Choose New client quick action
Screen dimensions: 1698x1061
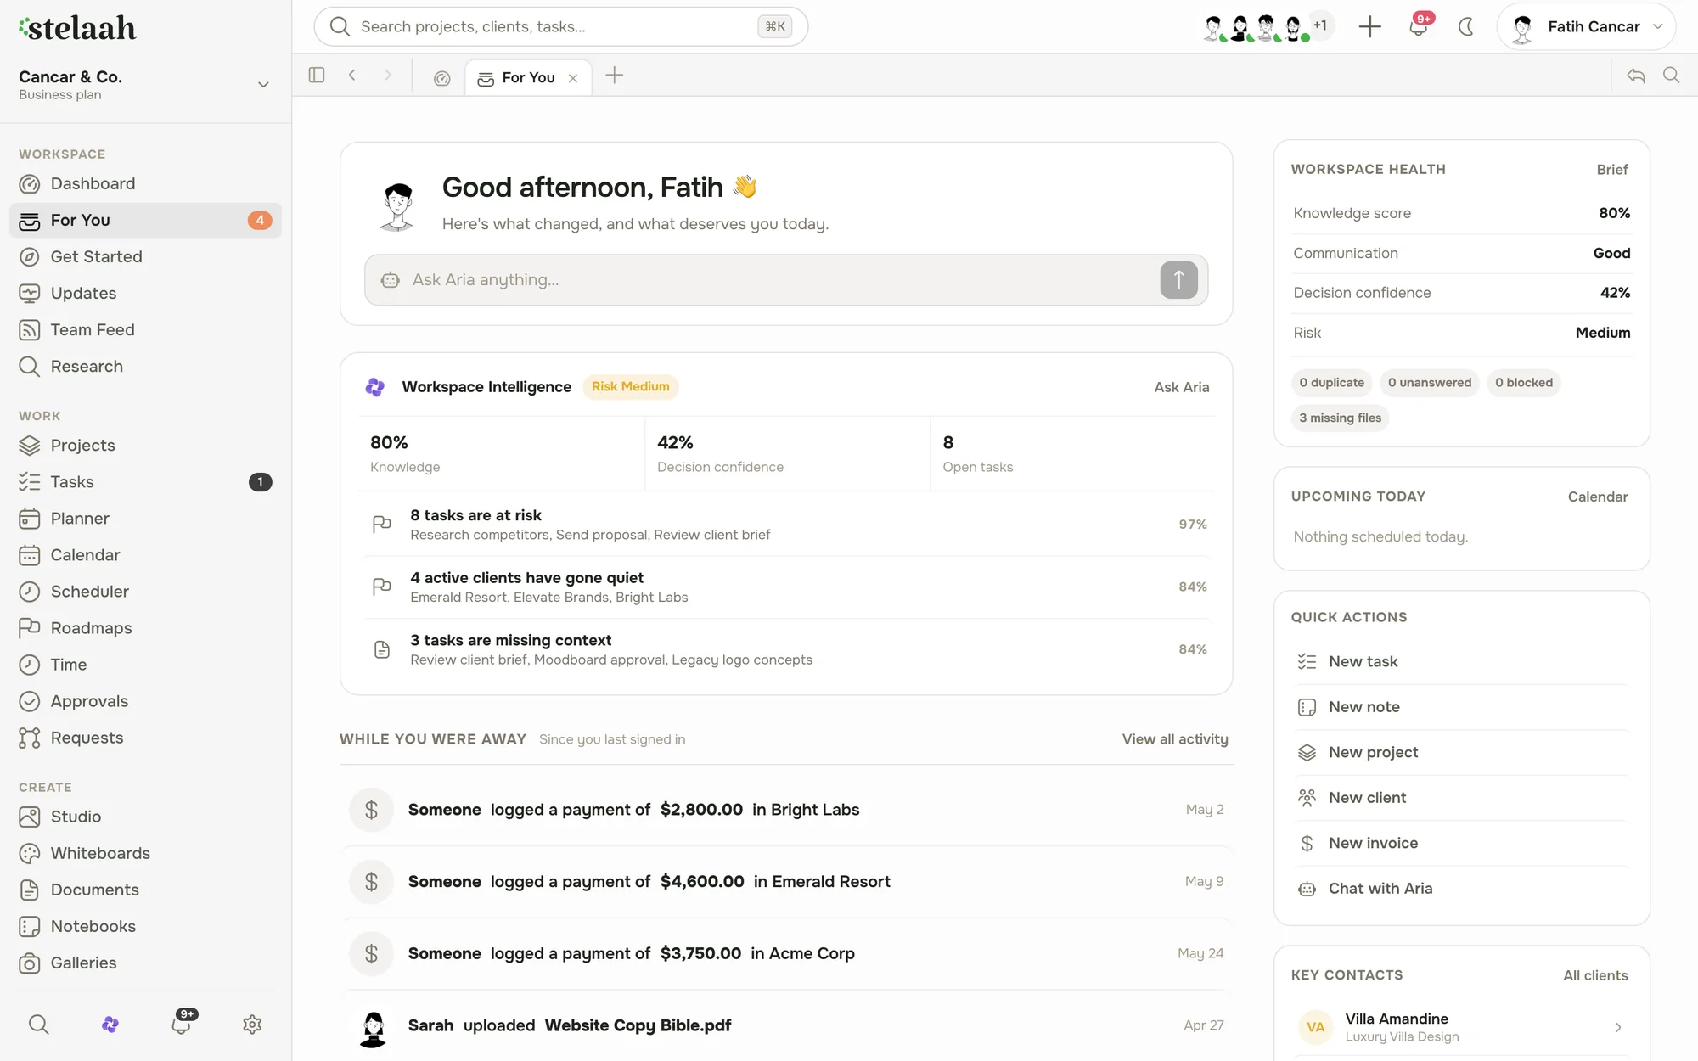[x=1461, y=798]
